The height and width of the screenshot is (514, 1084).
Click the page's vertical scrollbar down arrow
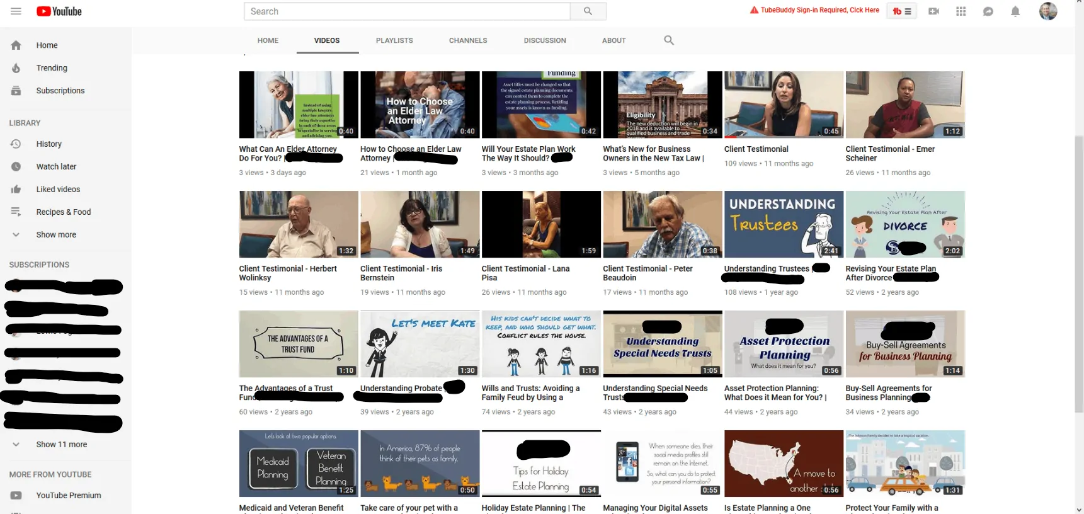tap(1078, 509)
